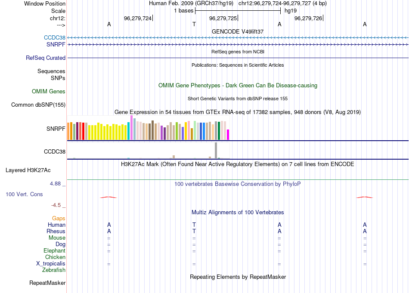Click the Gaps label in Multiz track

coord(59,219)
